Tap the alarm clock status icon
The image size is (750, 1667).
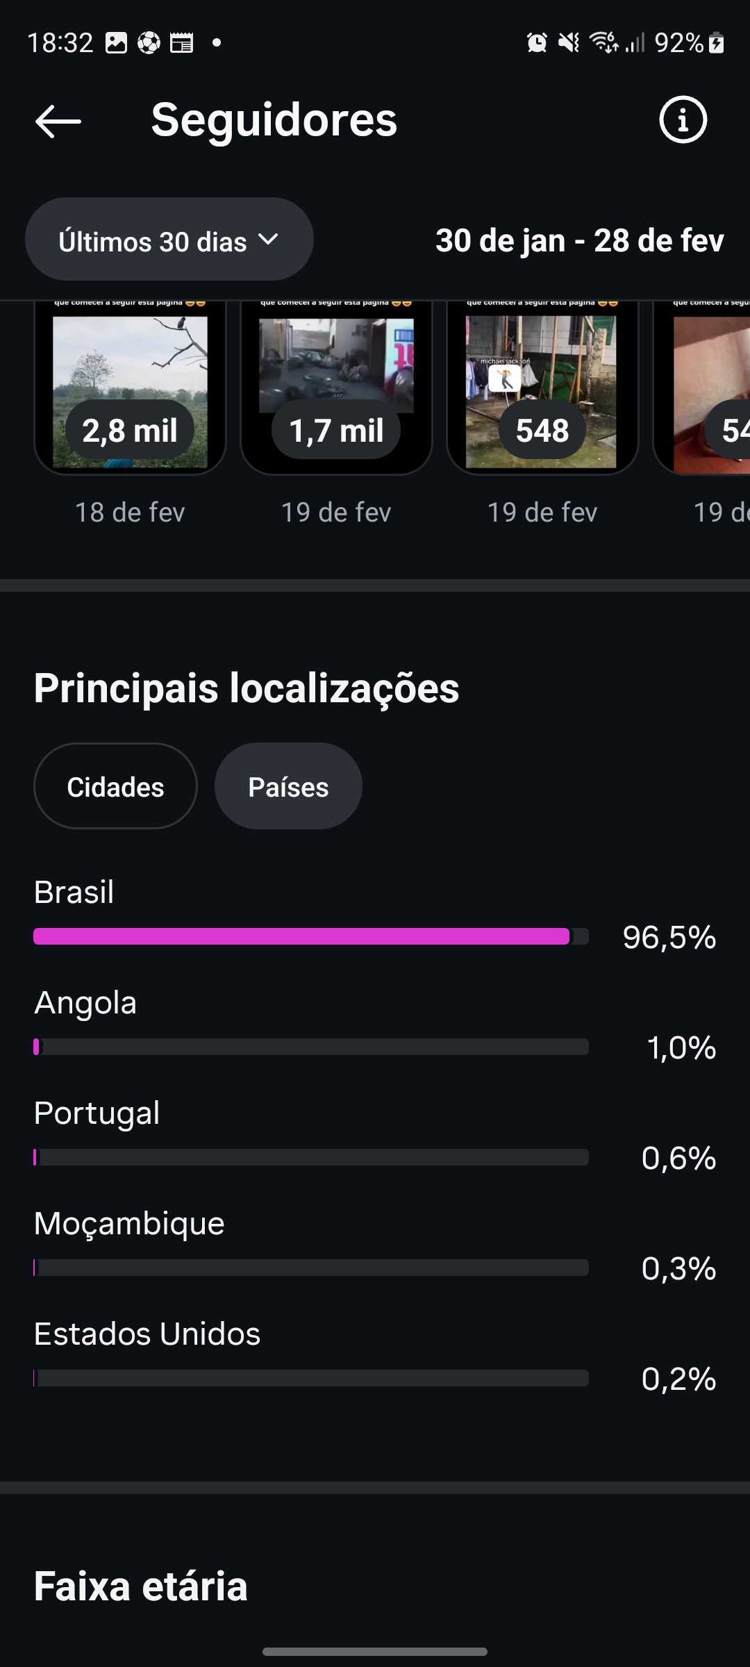[x=537, y=43]
